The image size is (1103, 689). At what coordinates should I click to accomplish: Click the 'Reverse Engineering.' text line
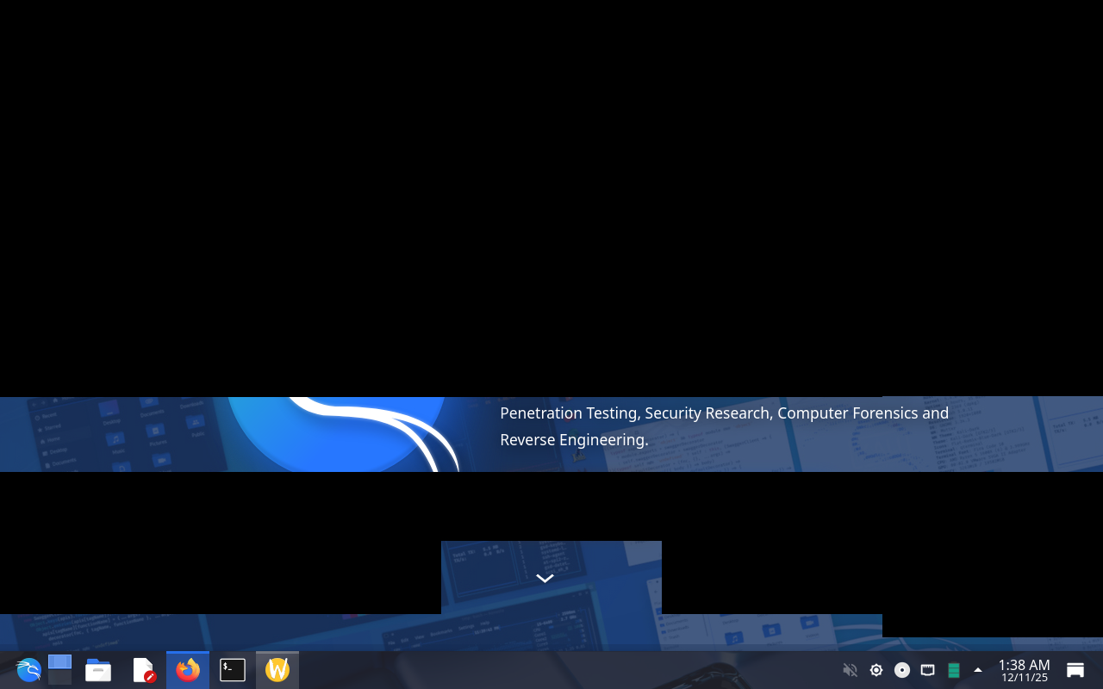(574, 440)
